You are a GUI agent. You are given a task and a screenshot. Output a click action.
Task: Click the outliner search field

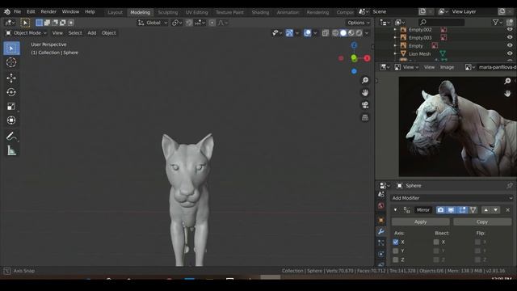pos(442,22)
